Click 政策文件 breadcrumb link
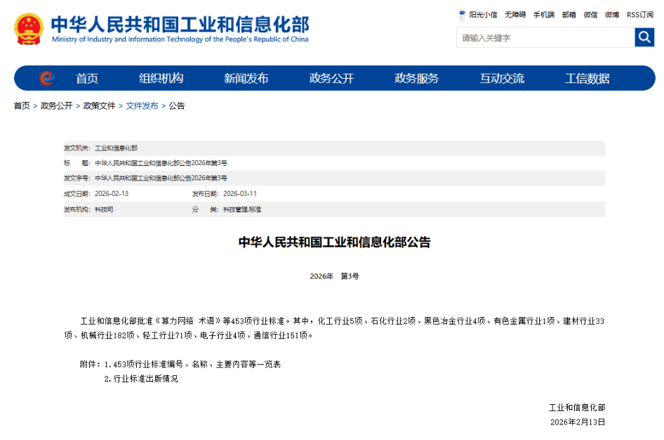The height and width of the screenshot is (440, 664). [x=99, y=106]
